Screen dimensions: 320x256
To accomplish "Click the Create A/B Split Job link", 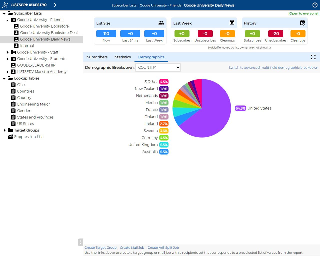I will pyautogui.click(x=163, y=247).
